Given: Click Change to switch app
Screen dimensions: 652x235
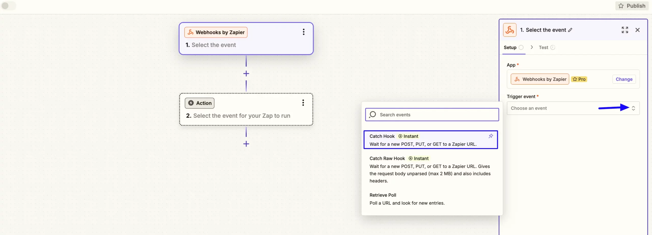Looking at the screenshot, I should [624, 79].
